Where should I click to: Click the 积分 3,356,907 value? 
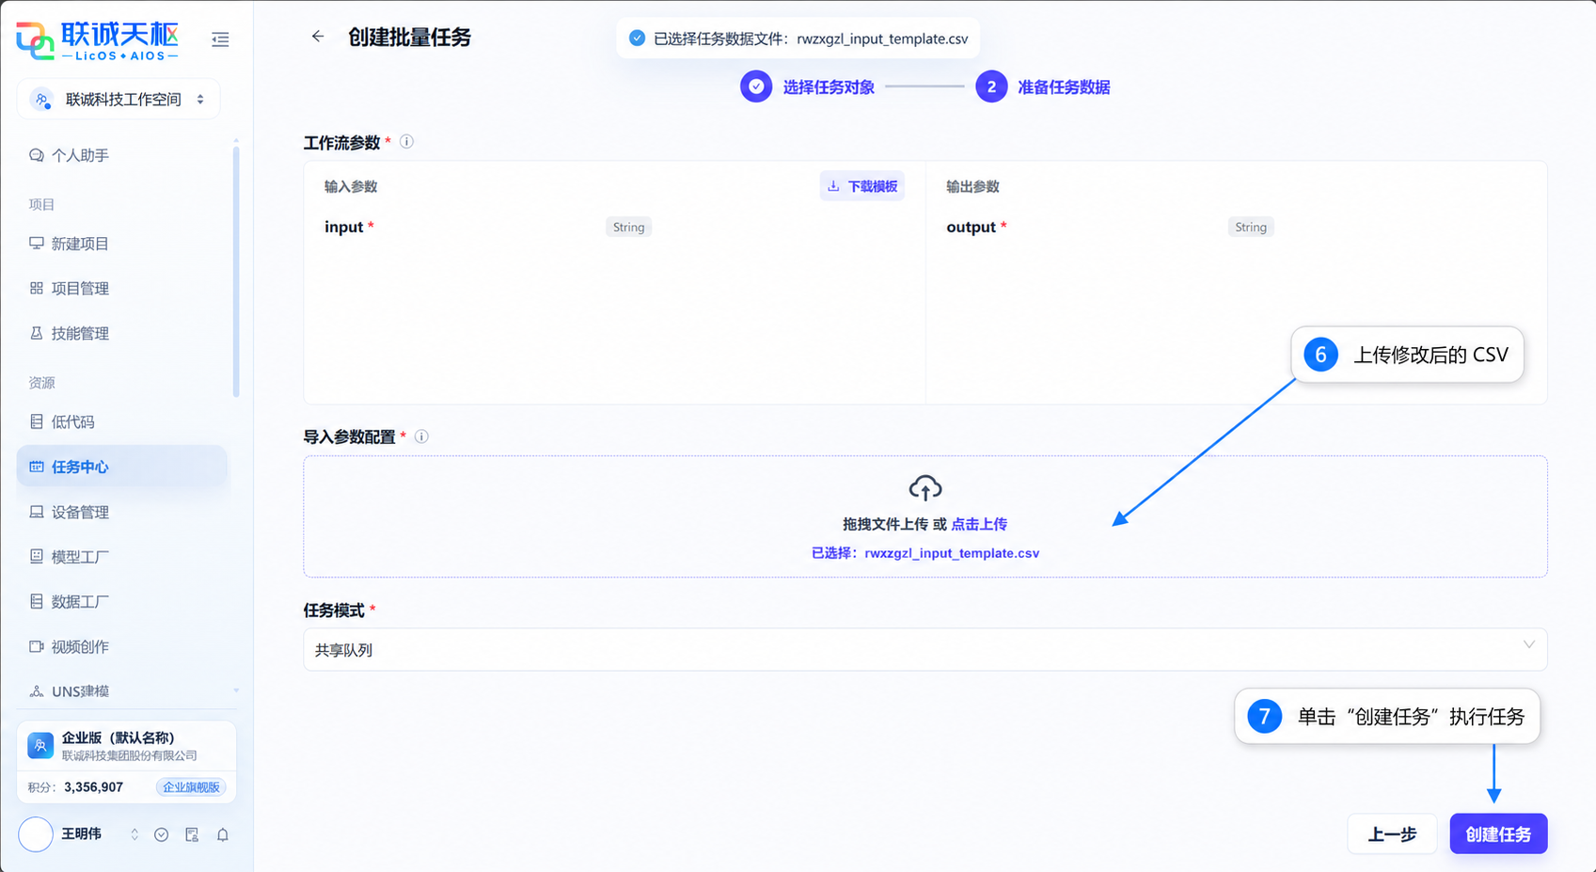[x=93, y=787]
